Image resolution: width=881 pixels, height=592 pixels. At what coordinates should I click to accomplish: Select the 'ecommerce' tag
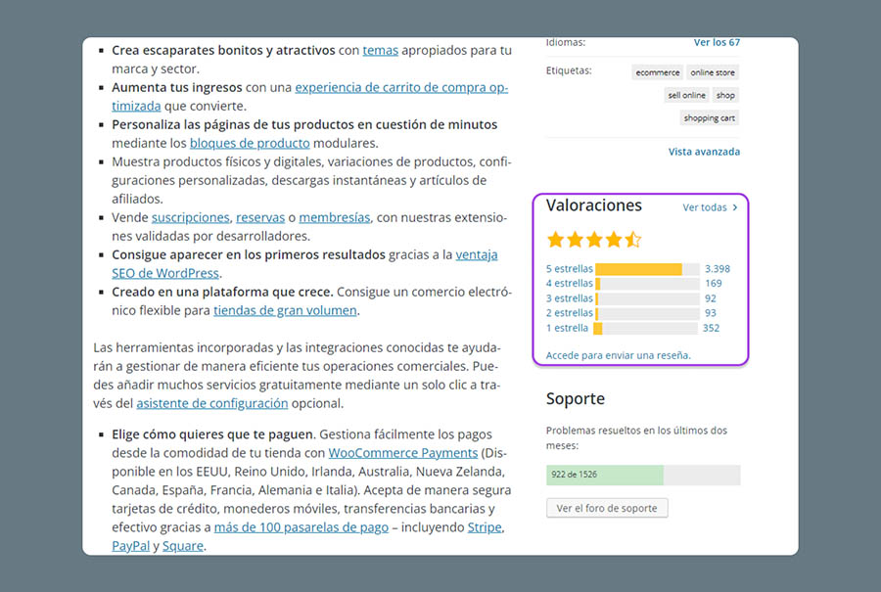657,72
